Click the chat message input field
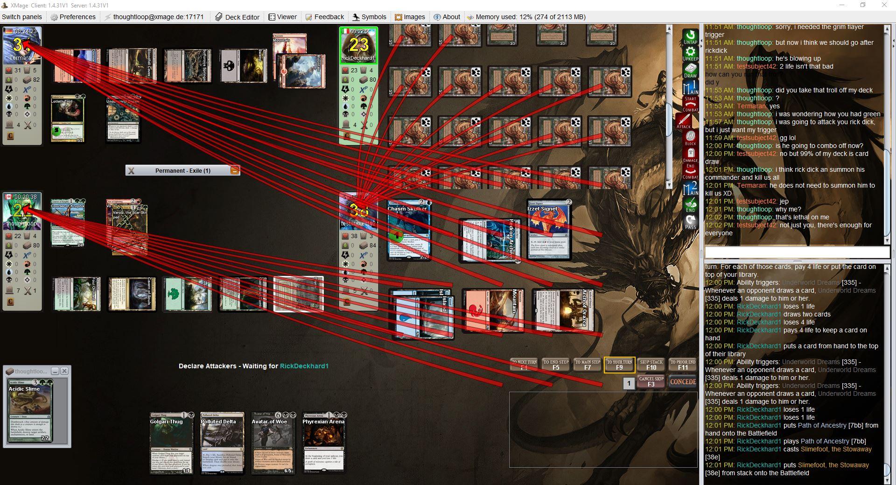This screenshot has width=896, height=485. 797,253
